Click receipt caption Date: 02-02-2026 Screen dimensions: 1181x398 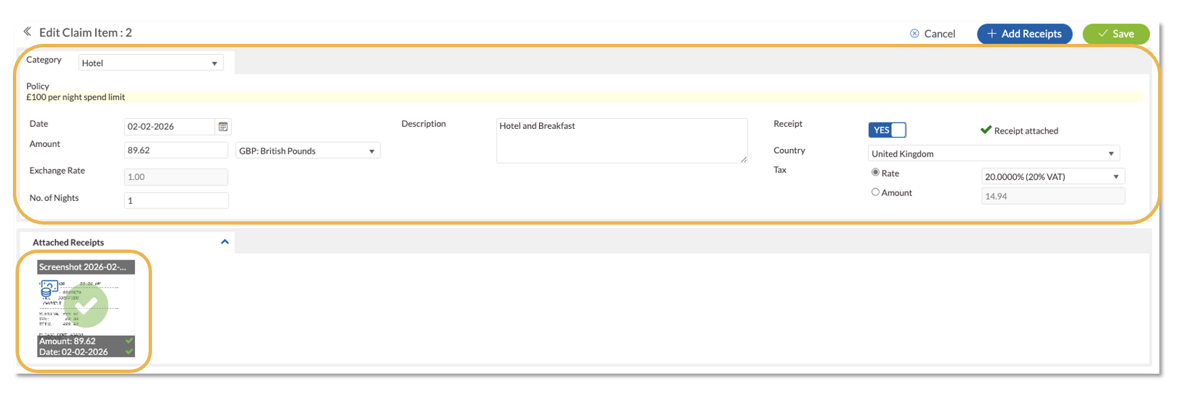pos(74,352)
